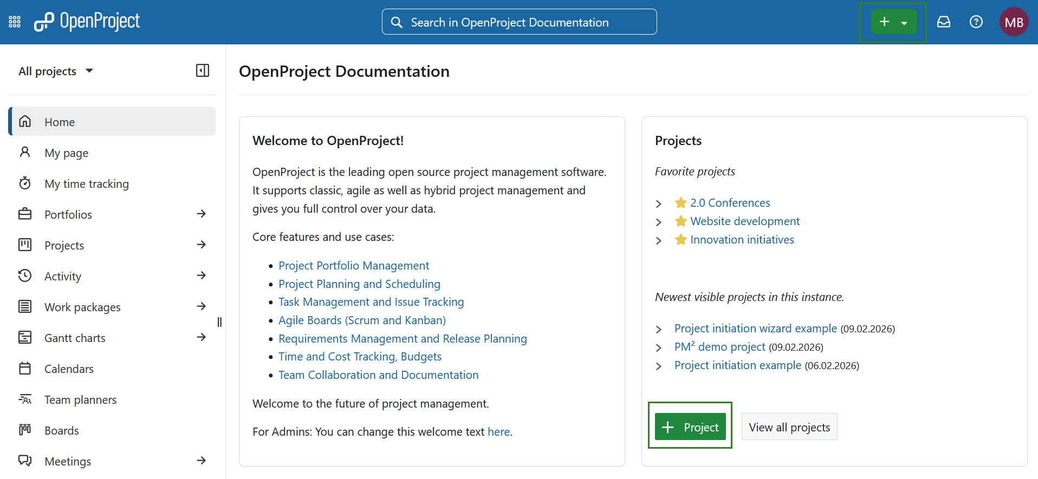Viewport: 1038px width, 479px height.
Task: Click the Gantt charts icon
Action: tap(25, 337)
